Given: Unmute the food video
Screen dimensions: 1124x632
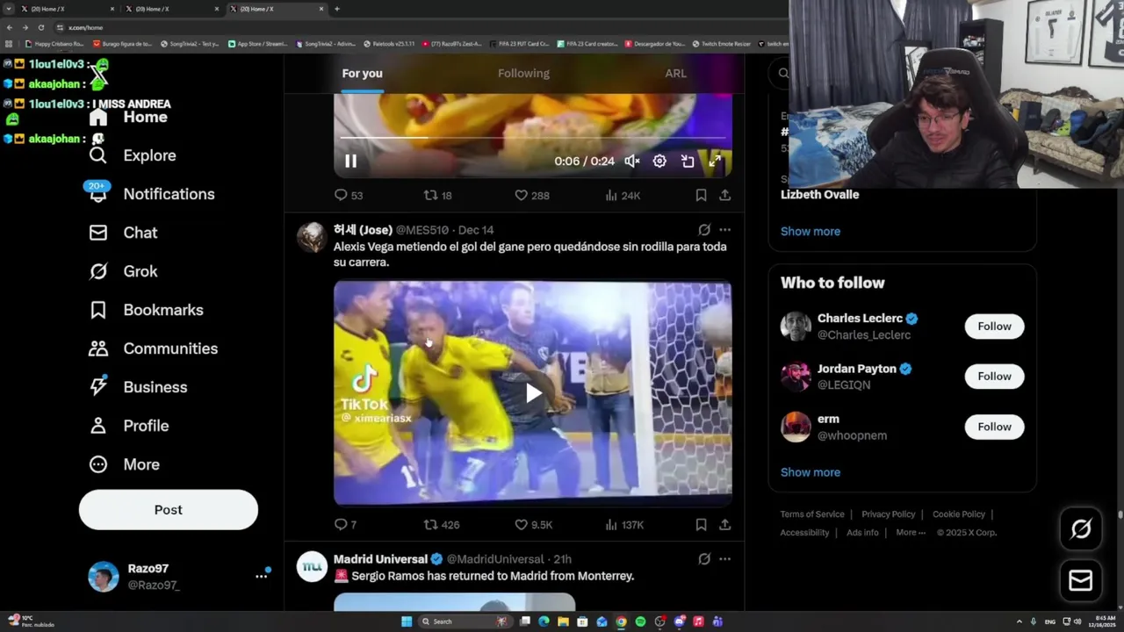Looking at the screenshot, I should [x=631, y=162].
